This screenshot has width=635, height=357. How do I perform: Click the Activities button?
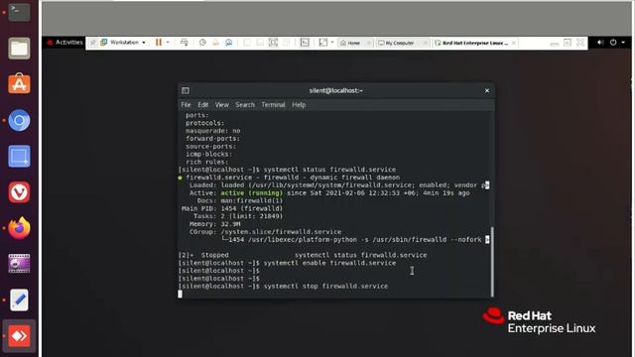[65, 42]
